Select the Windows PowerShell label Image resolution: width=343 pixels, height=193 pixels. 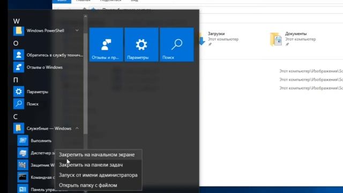pos(46,31)
